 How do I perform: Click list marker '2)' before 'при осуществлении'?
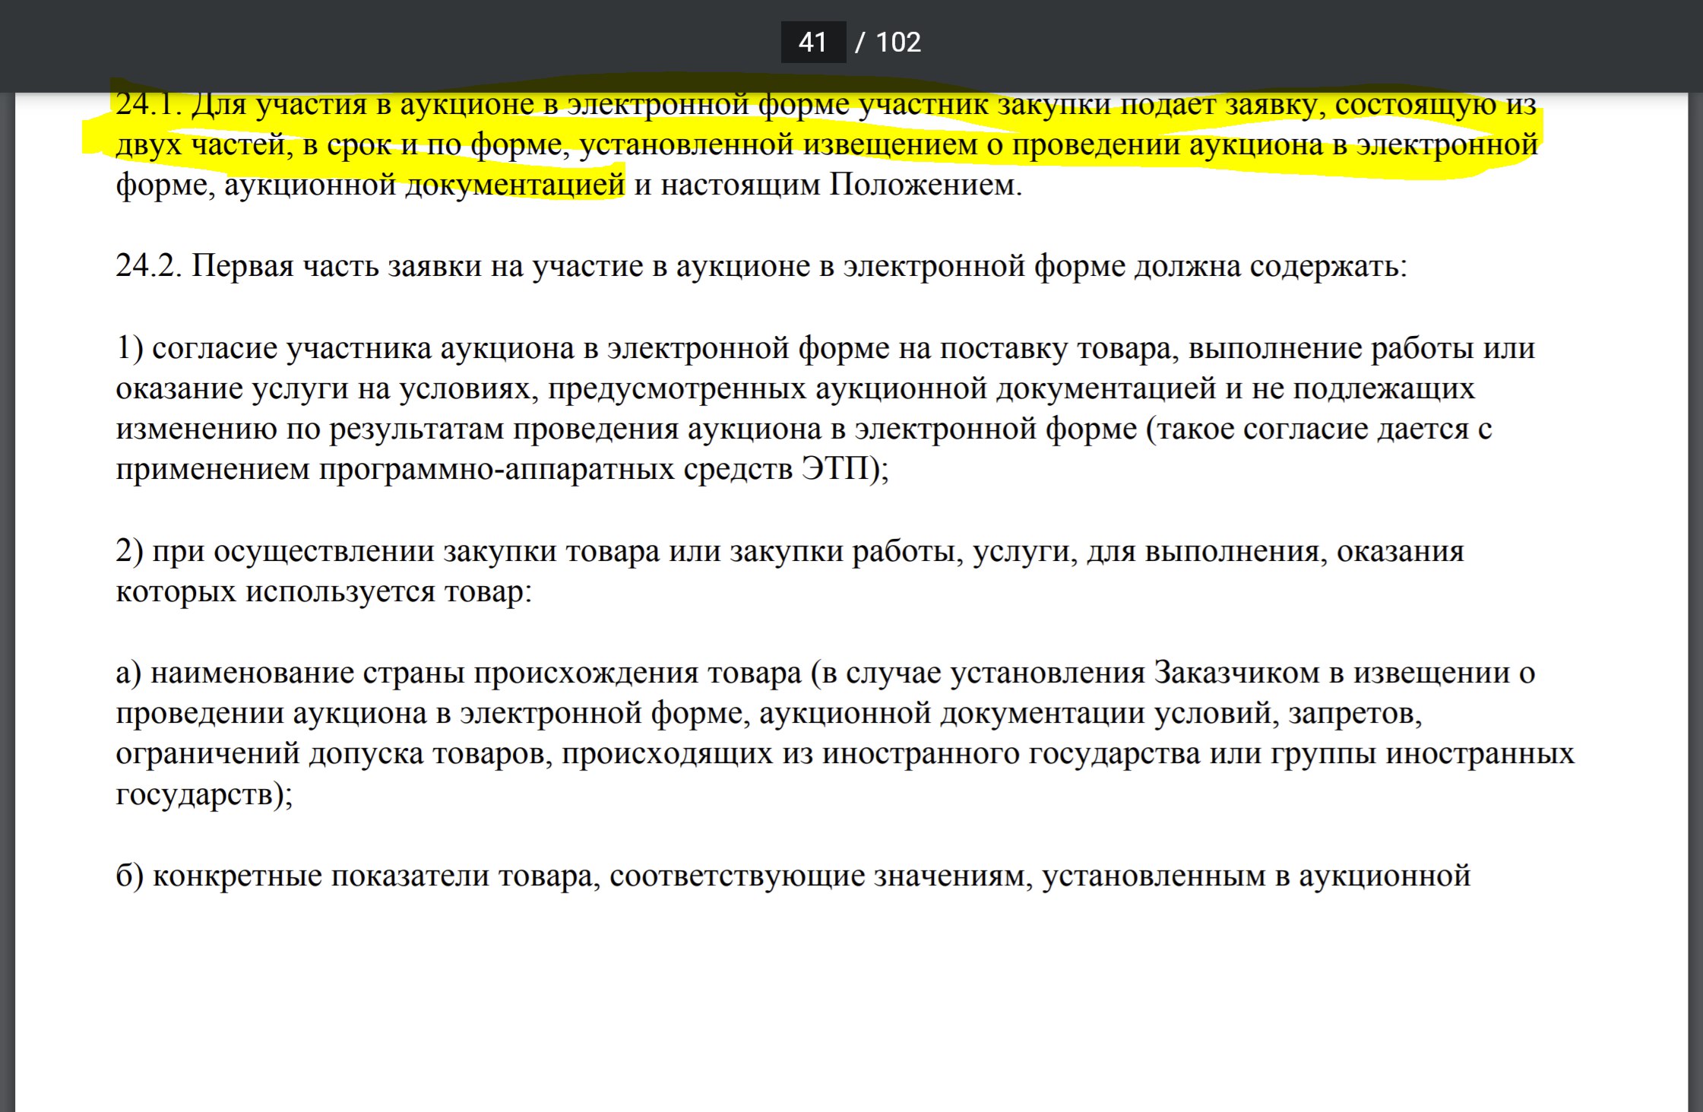pyautogui.click(x=129, y=551)
